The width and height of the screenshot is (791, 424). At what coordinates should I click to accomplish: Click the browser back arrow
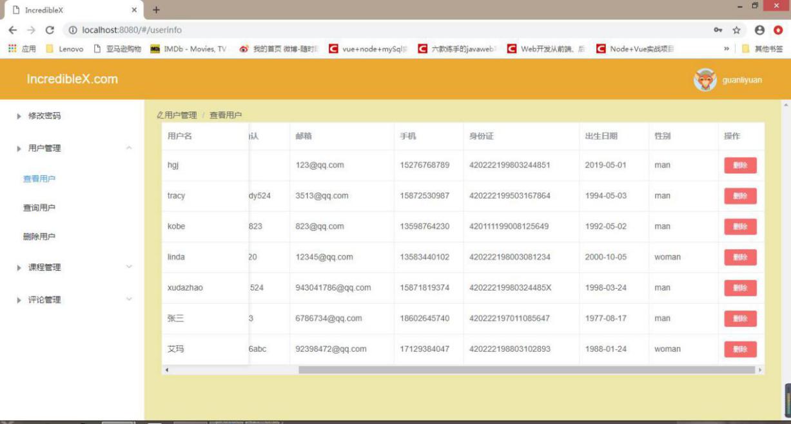pyautogui.click(x=13, y=30)
